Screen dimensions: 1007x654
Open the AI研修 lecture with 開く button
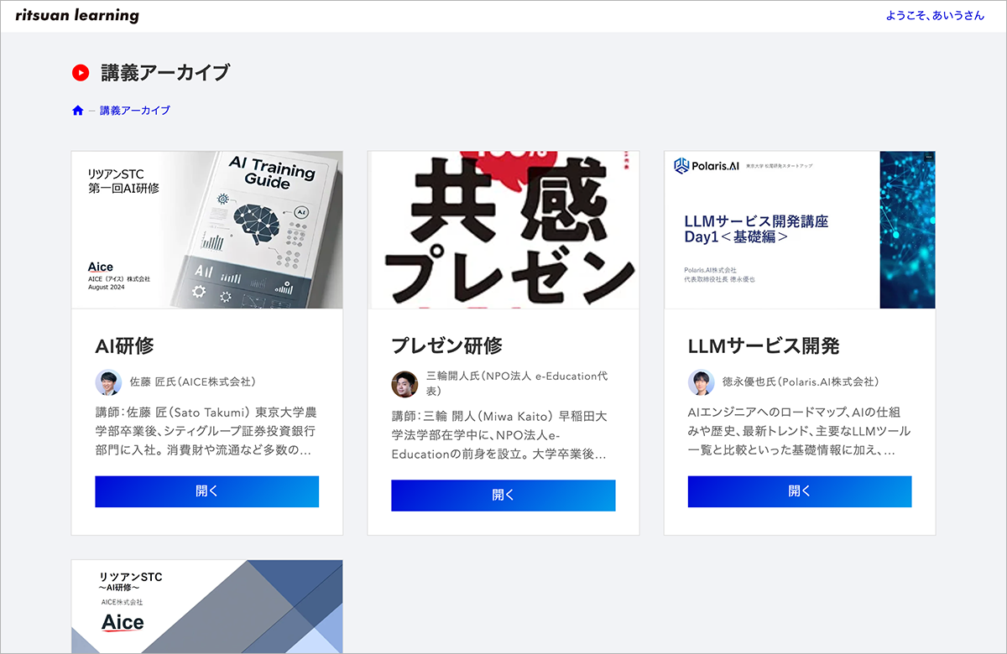206,491
